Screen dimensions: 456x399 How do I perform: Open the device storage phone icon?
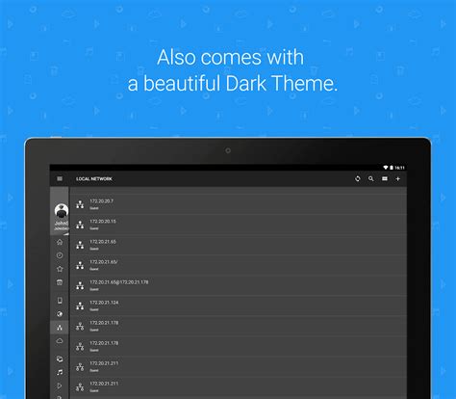tap(60, 301)
